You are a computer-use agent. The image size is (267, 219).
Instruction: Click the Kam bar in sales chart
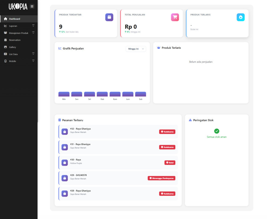coord(115,94)
